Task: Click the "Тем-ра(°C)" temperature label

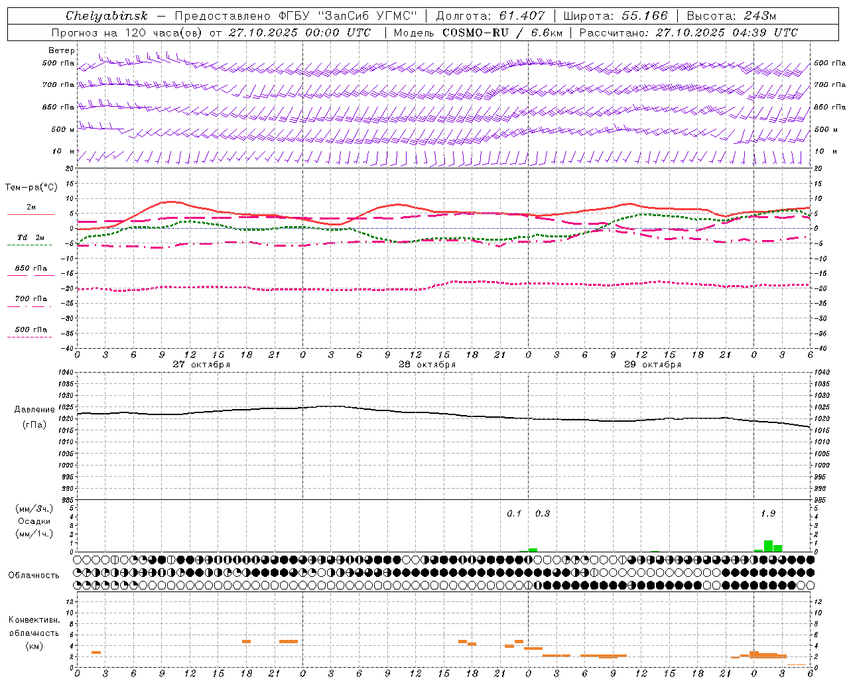Action: (31, 188)
